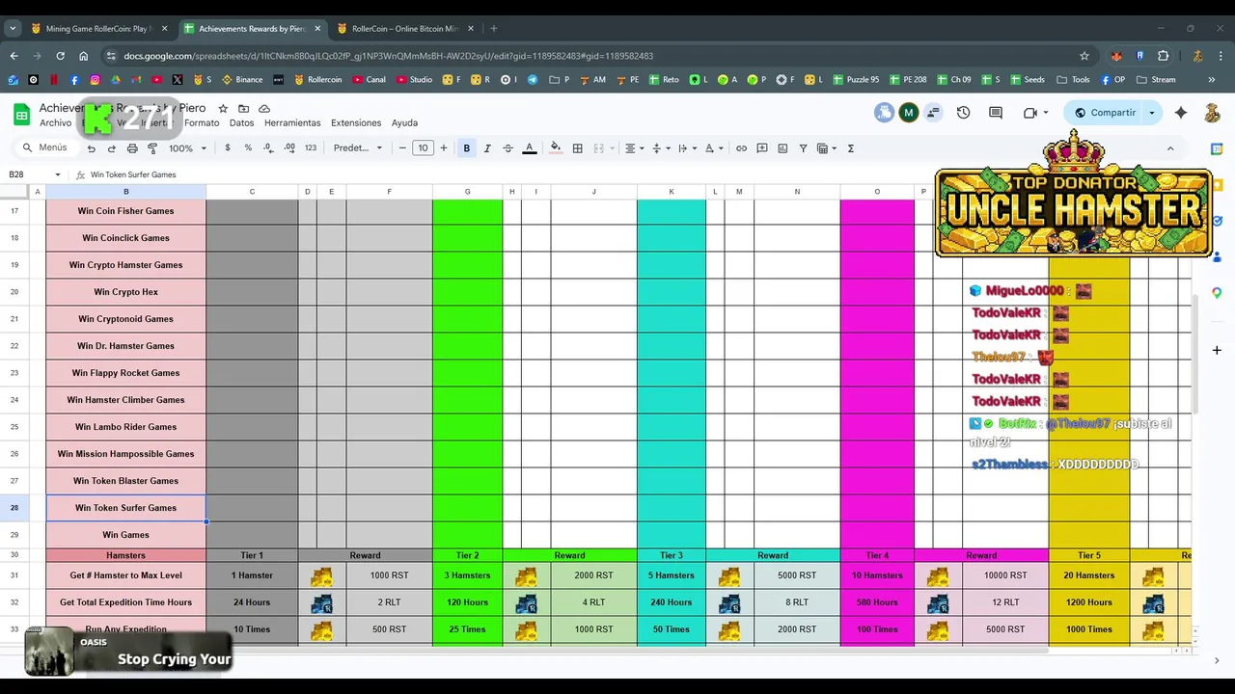Activate the paint format tool

(152, 148)
